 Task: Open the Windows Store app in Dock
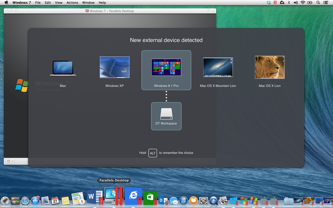(x=150, y=197)
